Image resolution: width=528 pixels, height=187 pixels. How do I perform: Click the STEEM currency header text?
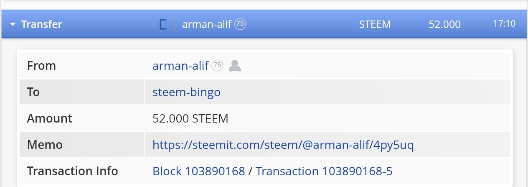click(x=375, y=24)
